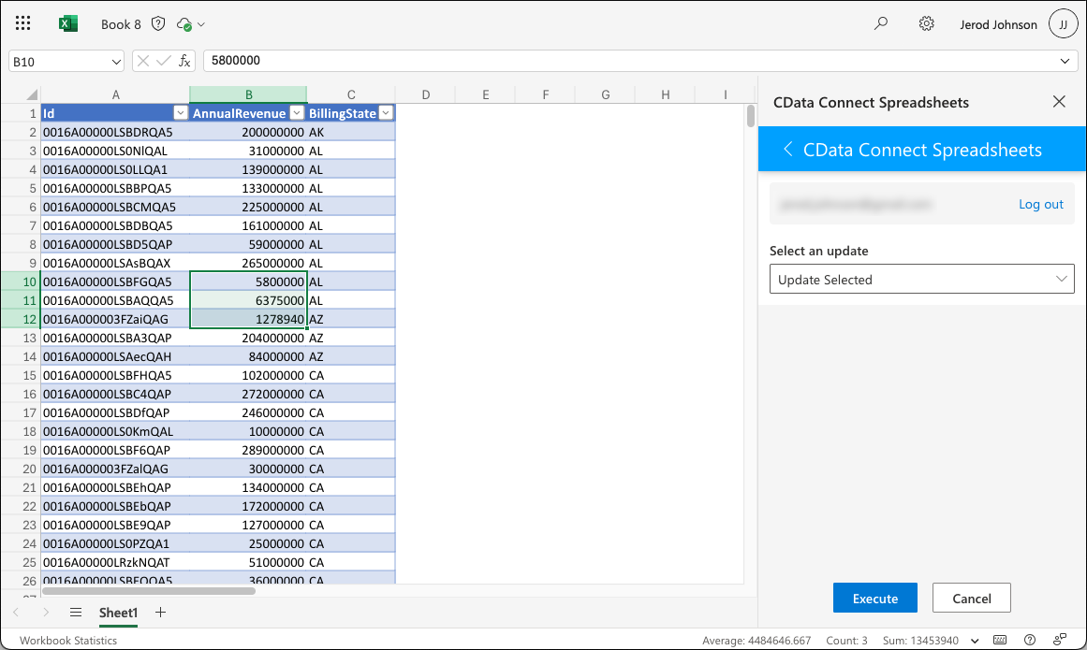
Task: Click the Workbook Statistics status bar item
Action: (68, 641)
